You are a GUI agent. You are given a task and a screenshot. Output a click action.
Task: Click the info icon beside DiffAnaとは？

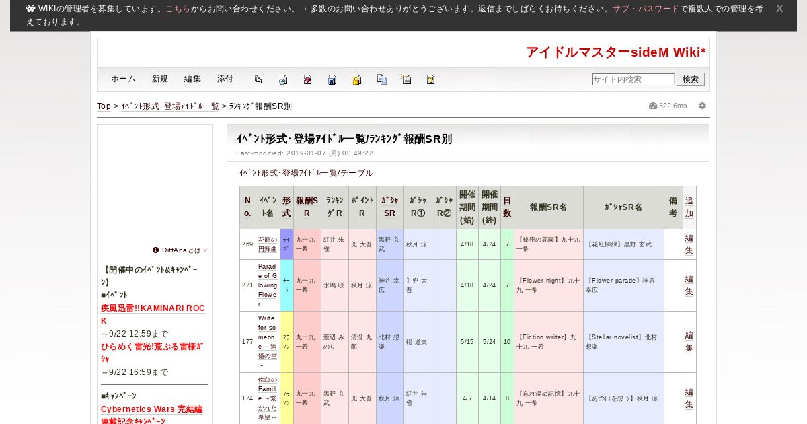point(156,250)
